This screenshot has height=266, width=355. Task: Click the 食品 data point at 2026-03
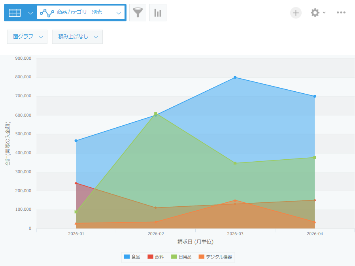pyautogui.click(x=235, y=77)
